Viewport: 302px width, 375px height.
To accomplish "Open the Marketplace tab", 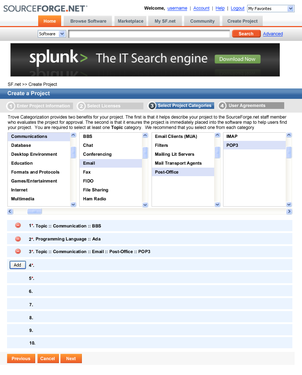I will tap(131, 21).
